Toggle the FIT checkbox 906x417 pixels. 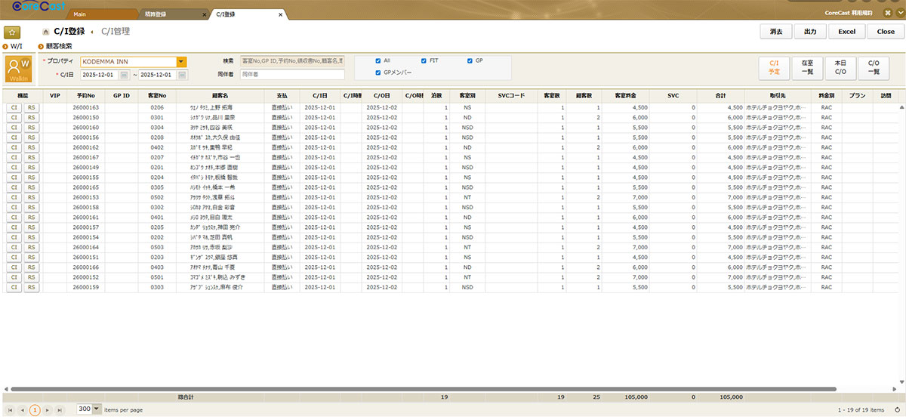(x=424, y=60)
